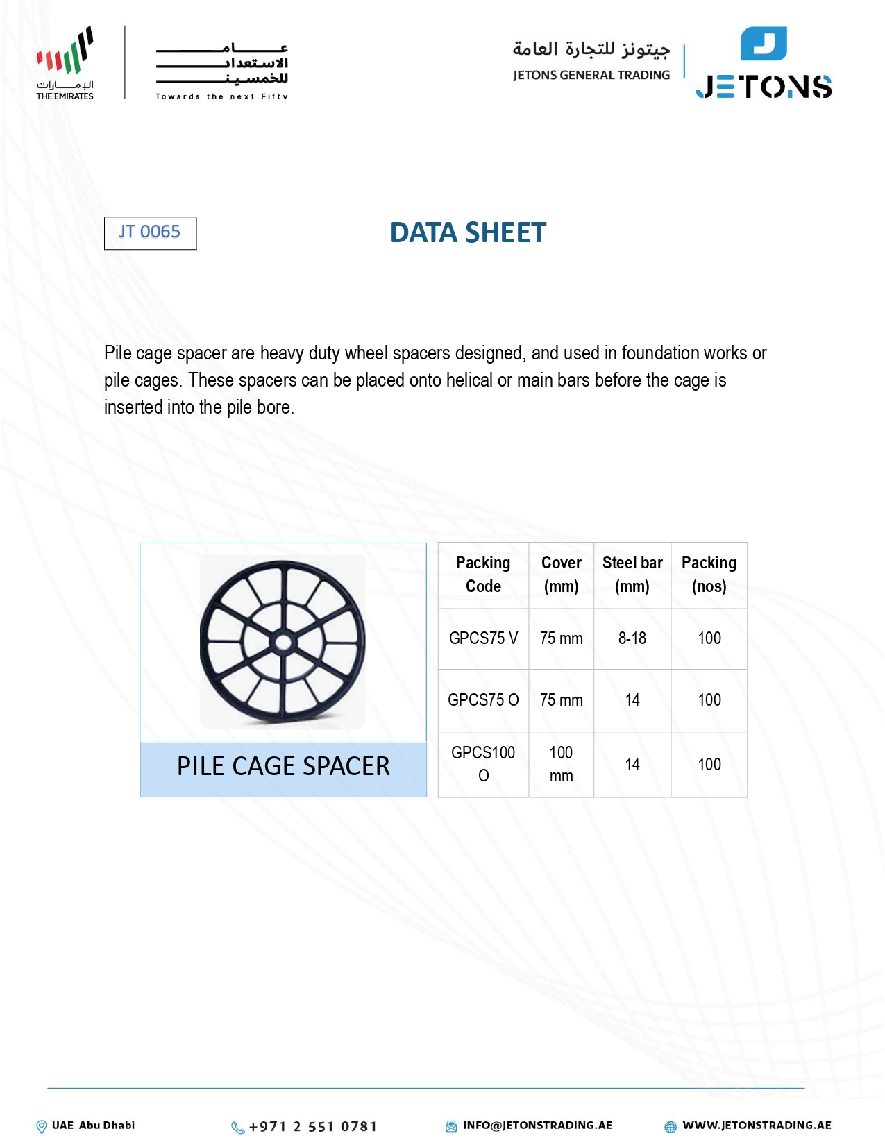Screen dimensions: 885x1145
Task: Click the location pin icon in footer
Action: 42,1127
